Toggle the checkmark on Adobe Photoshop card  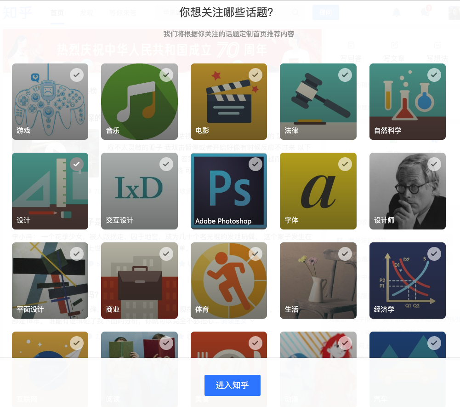tap(256, 164)
